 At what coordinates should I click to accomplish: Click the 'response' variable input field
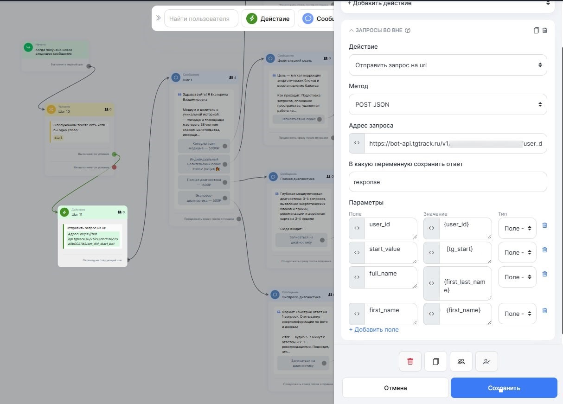coord(448,182)
